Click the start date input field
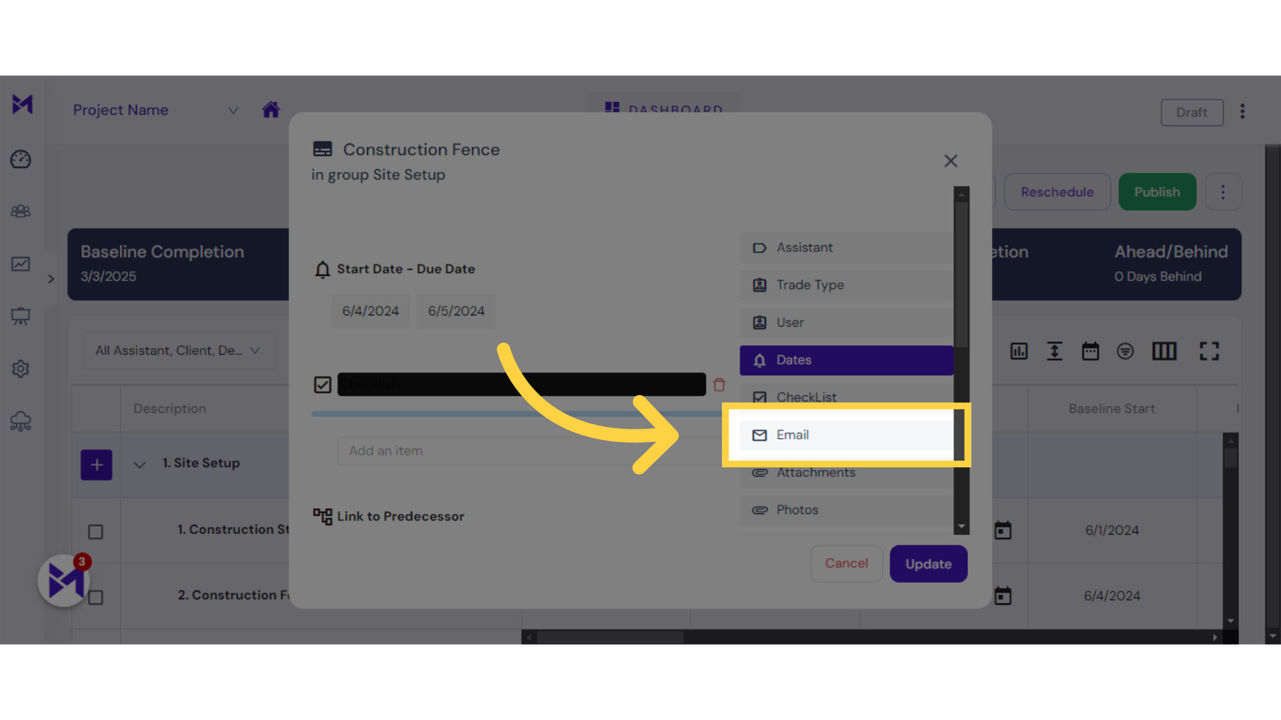The width and height of the screenshot is (1281, 720). tap(370, 310)
